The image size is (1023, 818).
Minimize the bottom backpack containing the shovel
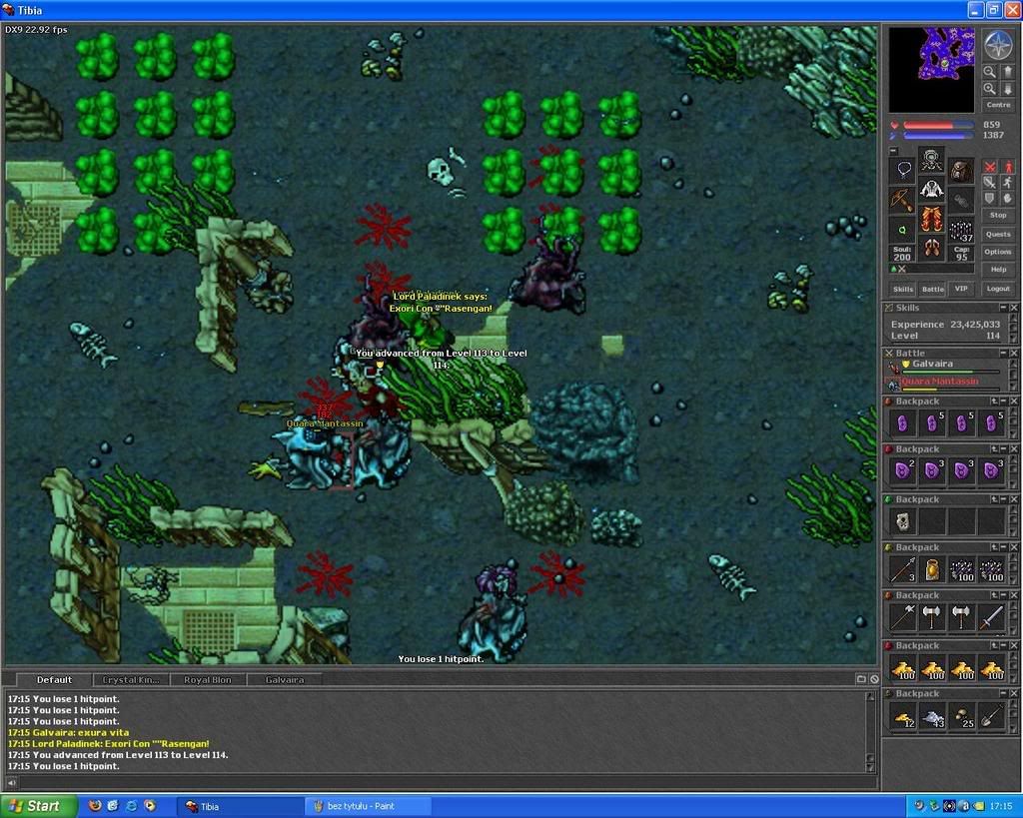[x=1004, y=693]
